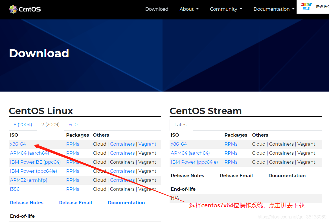Click Documentation text under CentOS Stream
329x222 pixels.
[287, 176]
